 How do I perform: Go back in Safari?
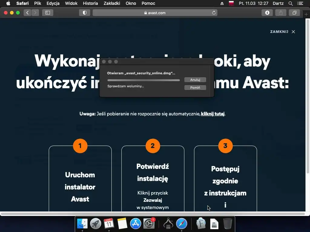(28, 13)
